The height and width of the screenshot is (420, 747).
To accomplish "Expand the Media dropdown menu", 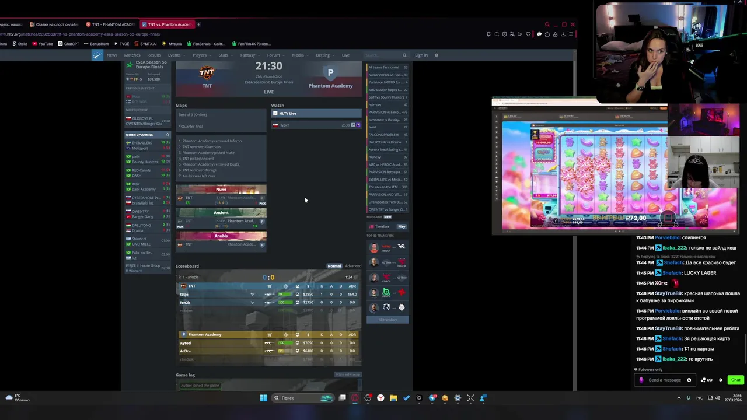I will pos(299,55).
